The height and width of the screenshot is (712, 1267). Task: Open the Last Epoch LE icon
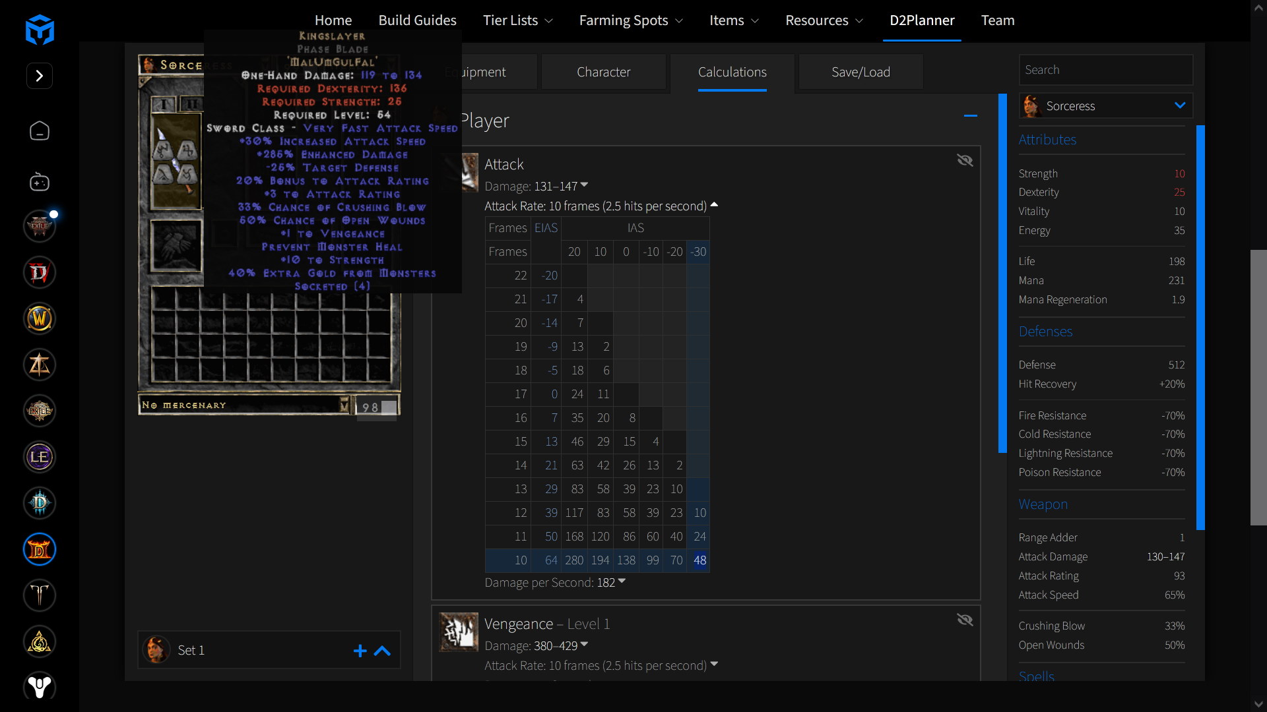[x=40, y=457]
